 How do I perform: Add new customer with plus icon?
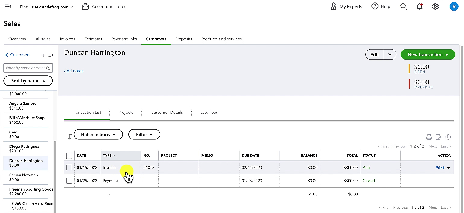tap(44, 55)
